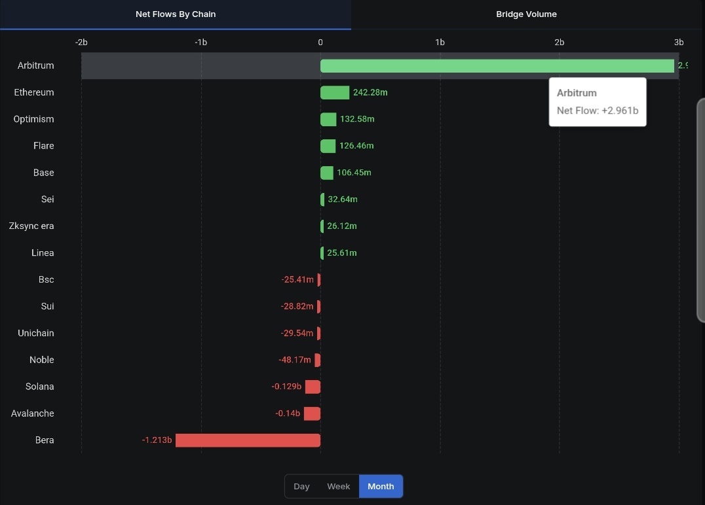Click the Sei 32.64m value label
The height and width of the screenshot is (505, 705).
point(343,200)
